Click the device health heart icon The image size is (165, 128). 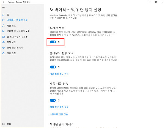click(4, 48)
